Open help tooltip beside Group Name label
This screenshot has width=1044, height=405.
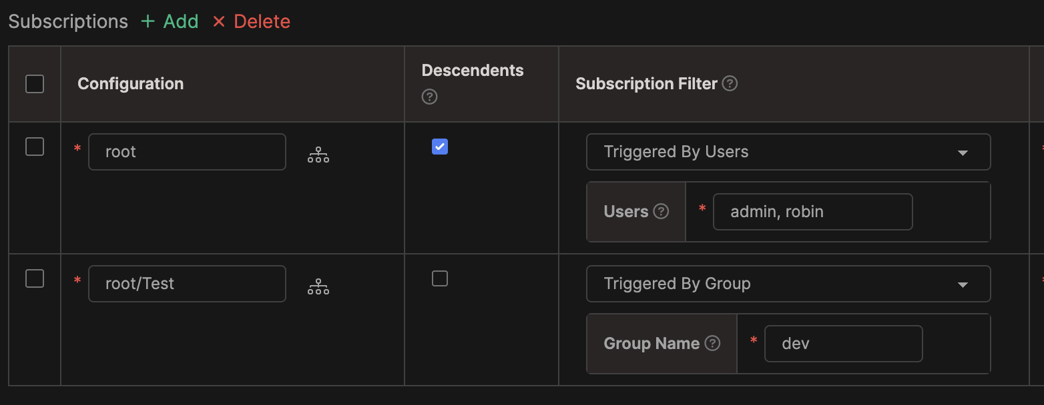712,343
